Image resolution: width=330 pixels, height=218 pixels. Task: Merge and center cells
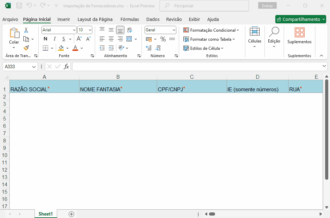point(129,39)
